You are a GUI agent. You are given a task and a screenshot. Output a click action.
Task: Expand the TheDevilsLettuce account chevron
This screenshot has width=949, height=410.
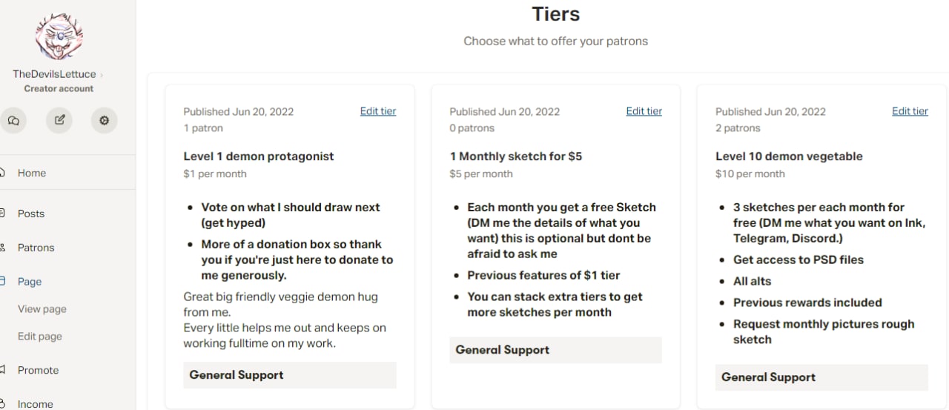102,74
